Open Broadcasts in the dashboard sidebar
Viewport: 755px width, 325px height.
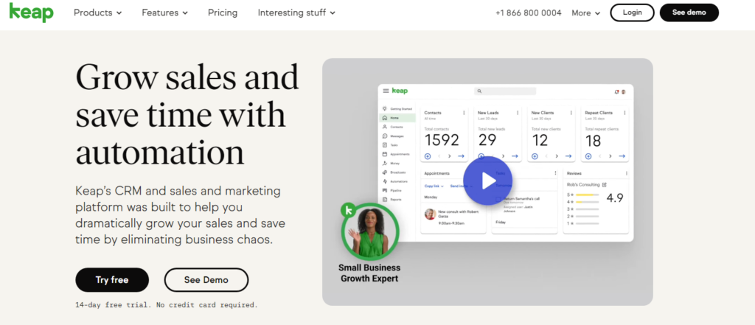tap(394, 172)
